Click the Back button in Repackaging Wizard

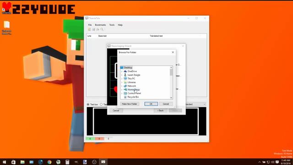coord(160,110)
